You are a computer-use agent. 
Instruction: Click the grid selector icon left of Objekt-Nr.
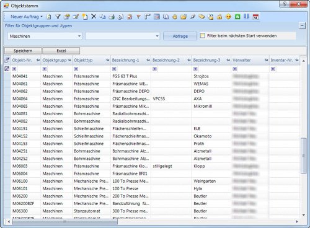7,60
